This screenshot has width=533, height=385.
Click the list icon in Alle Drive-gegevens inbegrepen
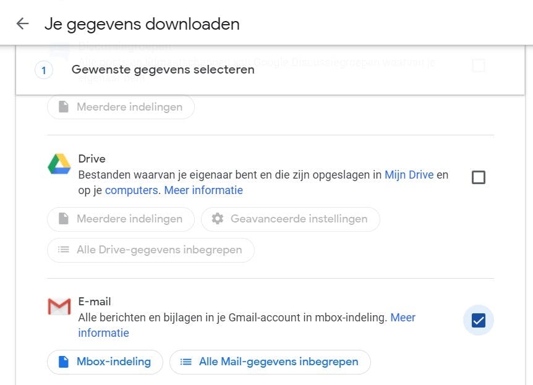pyautogui.click(x=63, y=250)
